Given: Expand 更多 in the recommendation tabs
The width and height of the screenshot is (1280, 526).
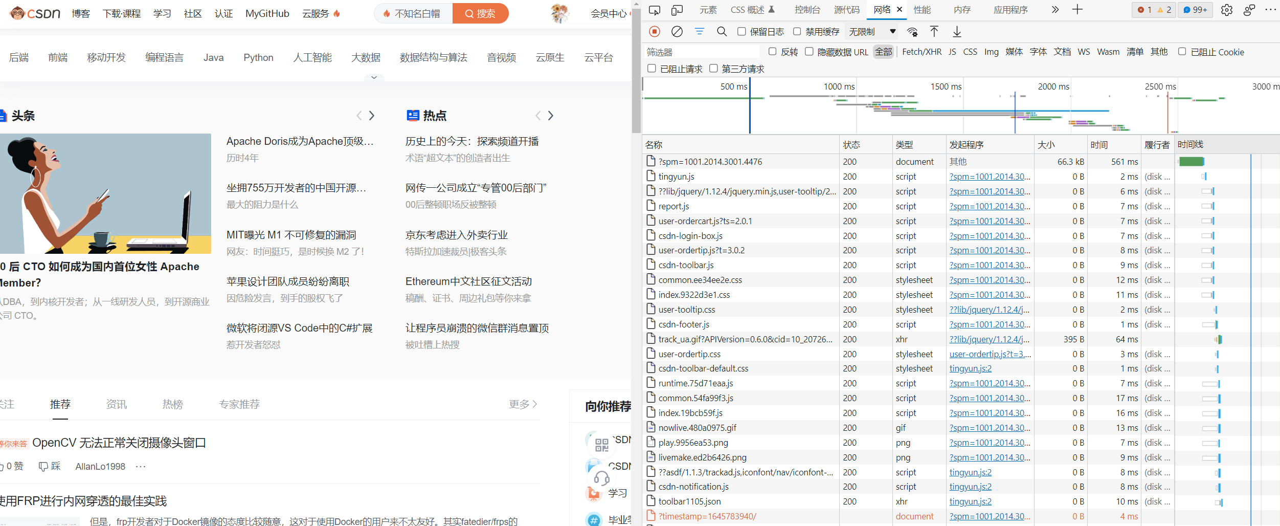Looking at the screenshot, I should click(523, 404).
